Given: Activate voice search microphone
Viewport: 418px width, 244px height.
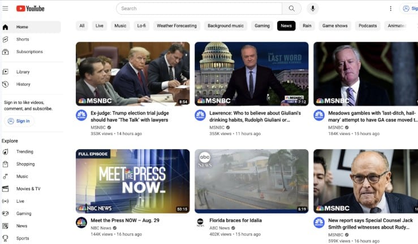Looking at the screenshot, I should [313, 8].
